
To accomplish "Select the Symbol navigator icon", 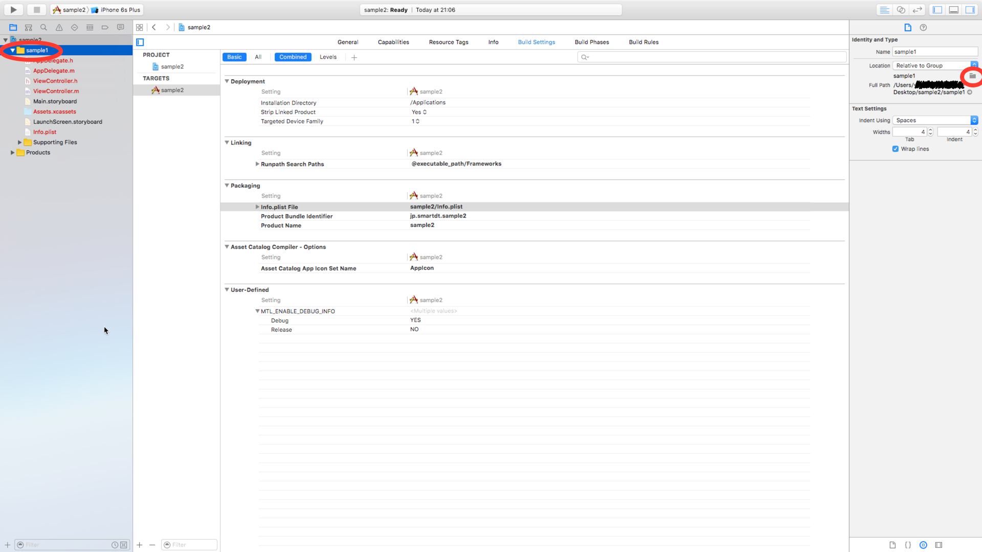I will tap(28, 27).
